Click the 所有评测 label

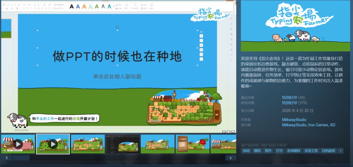[248, 103]
